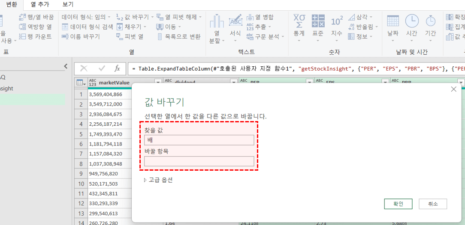Click the fx formula button
This screenshot has height=225, width=465.
[117, 68]
